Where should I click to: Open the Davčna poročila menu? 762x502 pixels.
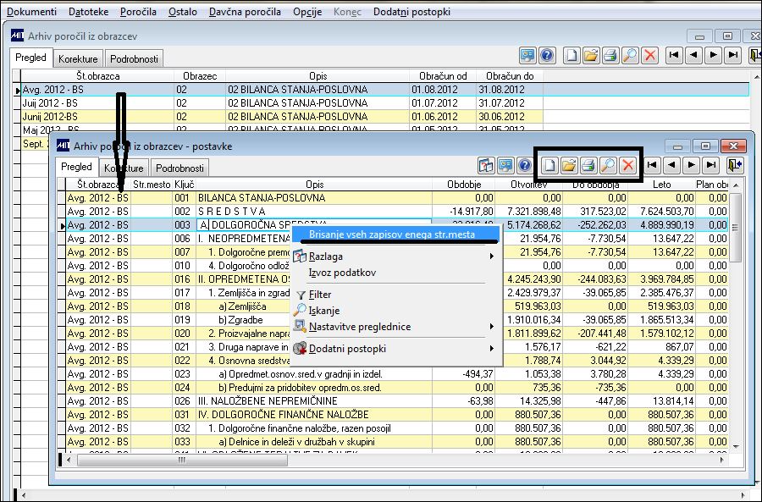click(246, 12)
